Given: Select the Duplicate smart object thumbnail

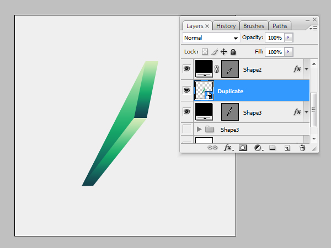Looking at the screenshot, I should [204, 90].
